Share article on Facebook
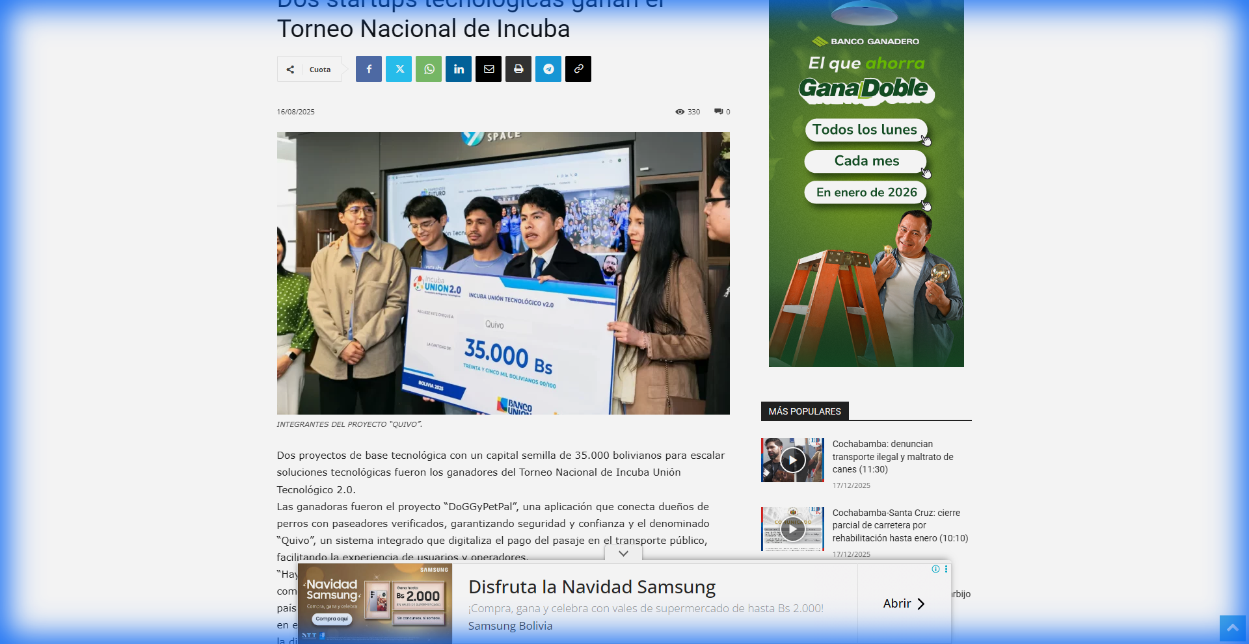 369,69
